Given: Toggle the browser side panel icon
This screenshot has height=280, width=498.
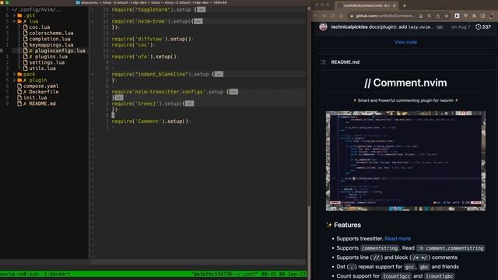Looking at the screenshot, I should (482, 16).
